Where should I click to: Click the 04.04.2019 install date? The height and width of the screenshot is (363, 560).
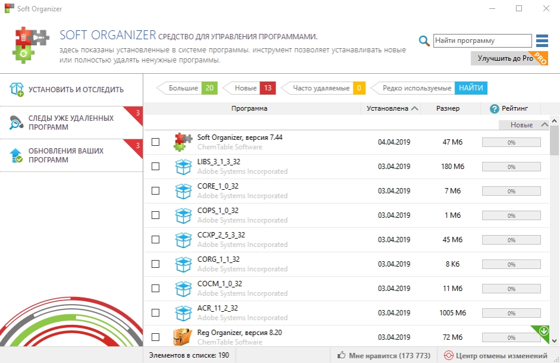(394, 142)
